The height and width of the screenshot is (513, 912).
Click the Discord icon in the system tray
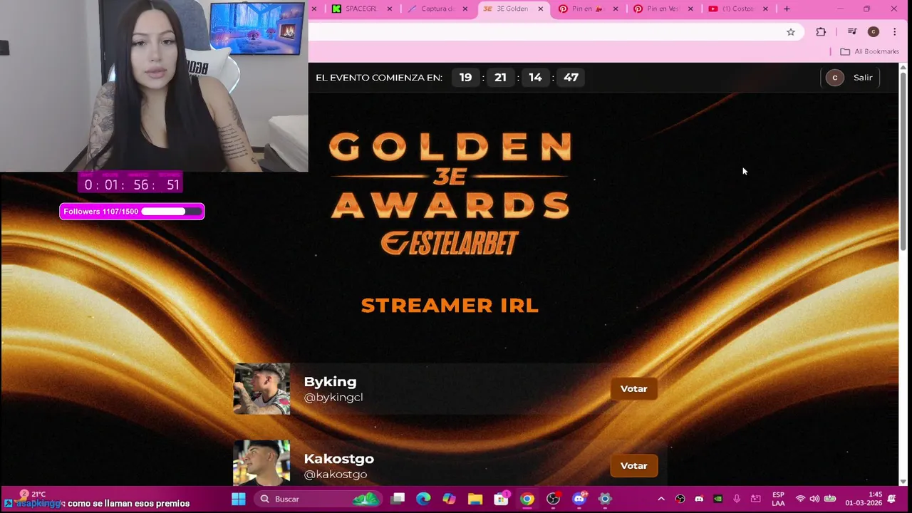[699, 499]
